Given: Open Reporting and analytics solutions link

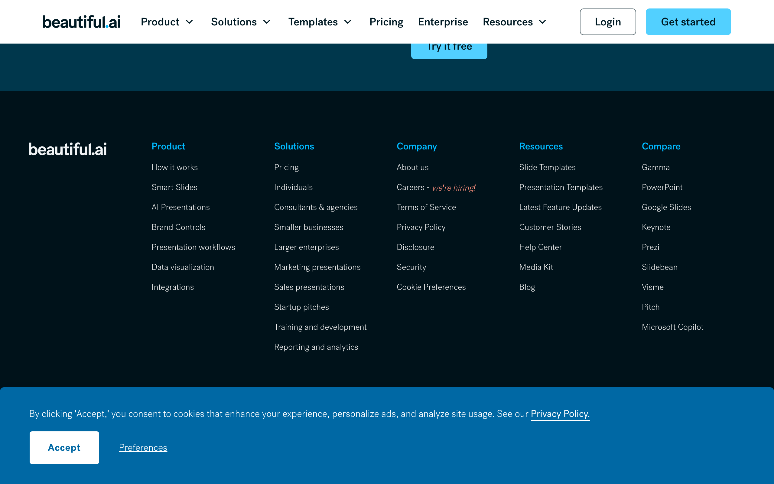Looking at the screenshot, I should [316, 347].
